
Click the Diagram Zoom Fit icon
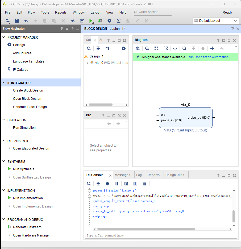click(156, 48)
